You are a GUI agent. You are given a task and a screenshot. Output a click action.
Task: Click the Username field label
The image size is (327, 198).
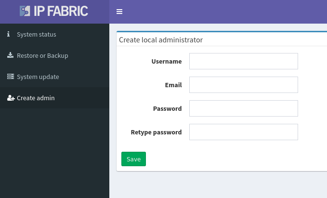(167, 61)
